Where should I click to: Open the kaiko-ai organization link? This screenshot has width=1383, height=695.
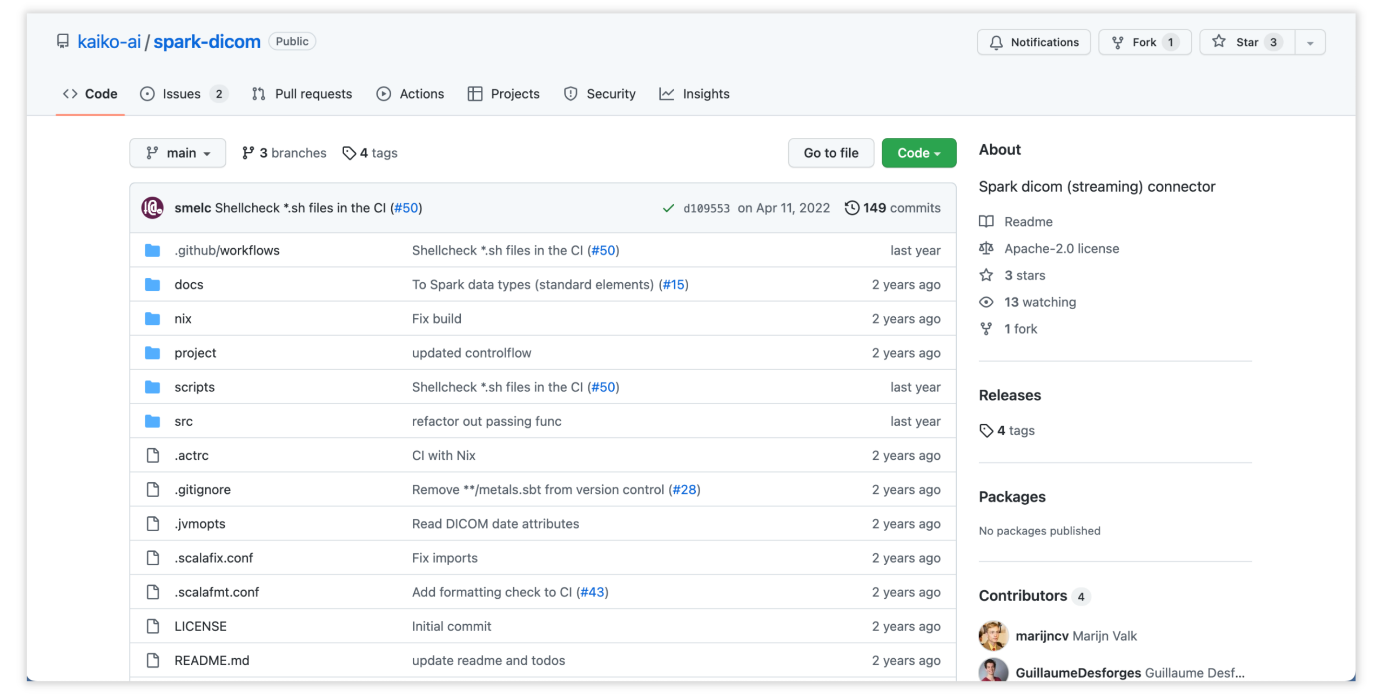click(x=109, y=42)
